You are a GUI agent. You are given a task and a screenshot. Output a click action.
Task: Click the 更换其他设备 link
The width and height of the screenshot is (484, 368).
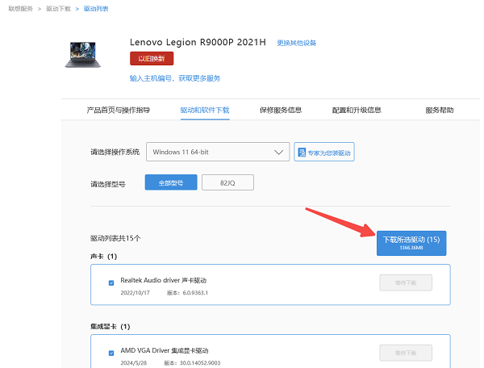pyautogui.click(x=296, y=43)
